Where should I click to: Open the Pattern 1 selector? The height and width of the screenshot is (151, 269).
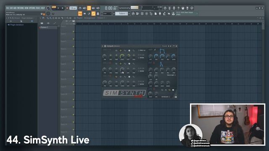point(121,13)
